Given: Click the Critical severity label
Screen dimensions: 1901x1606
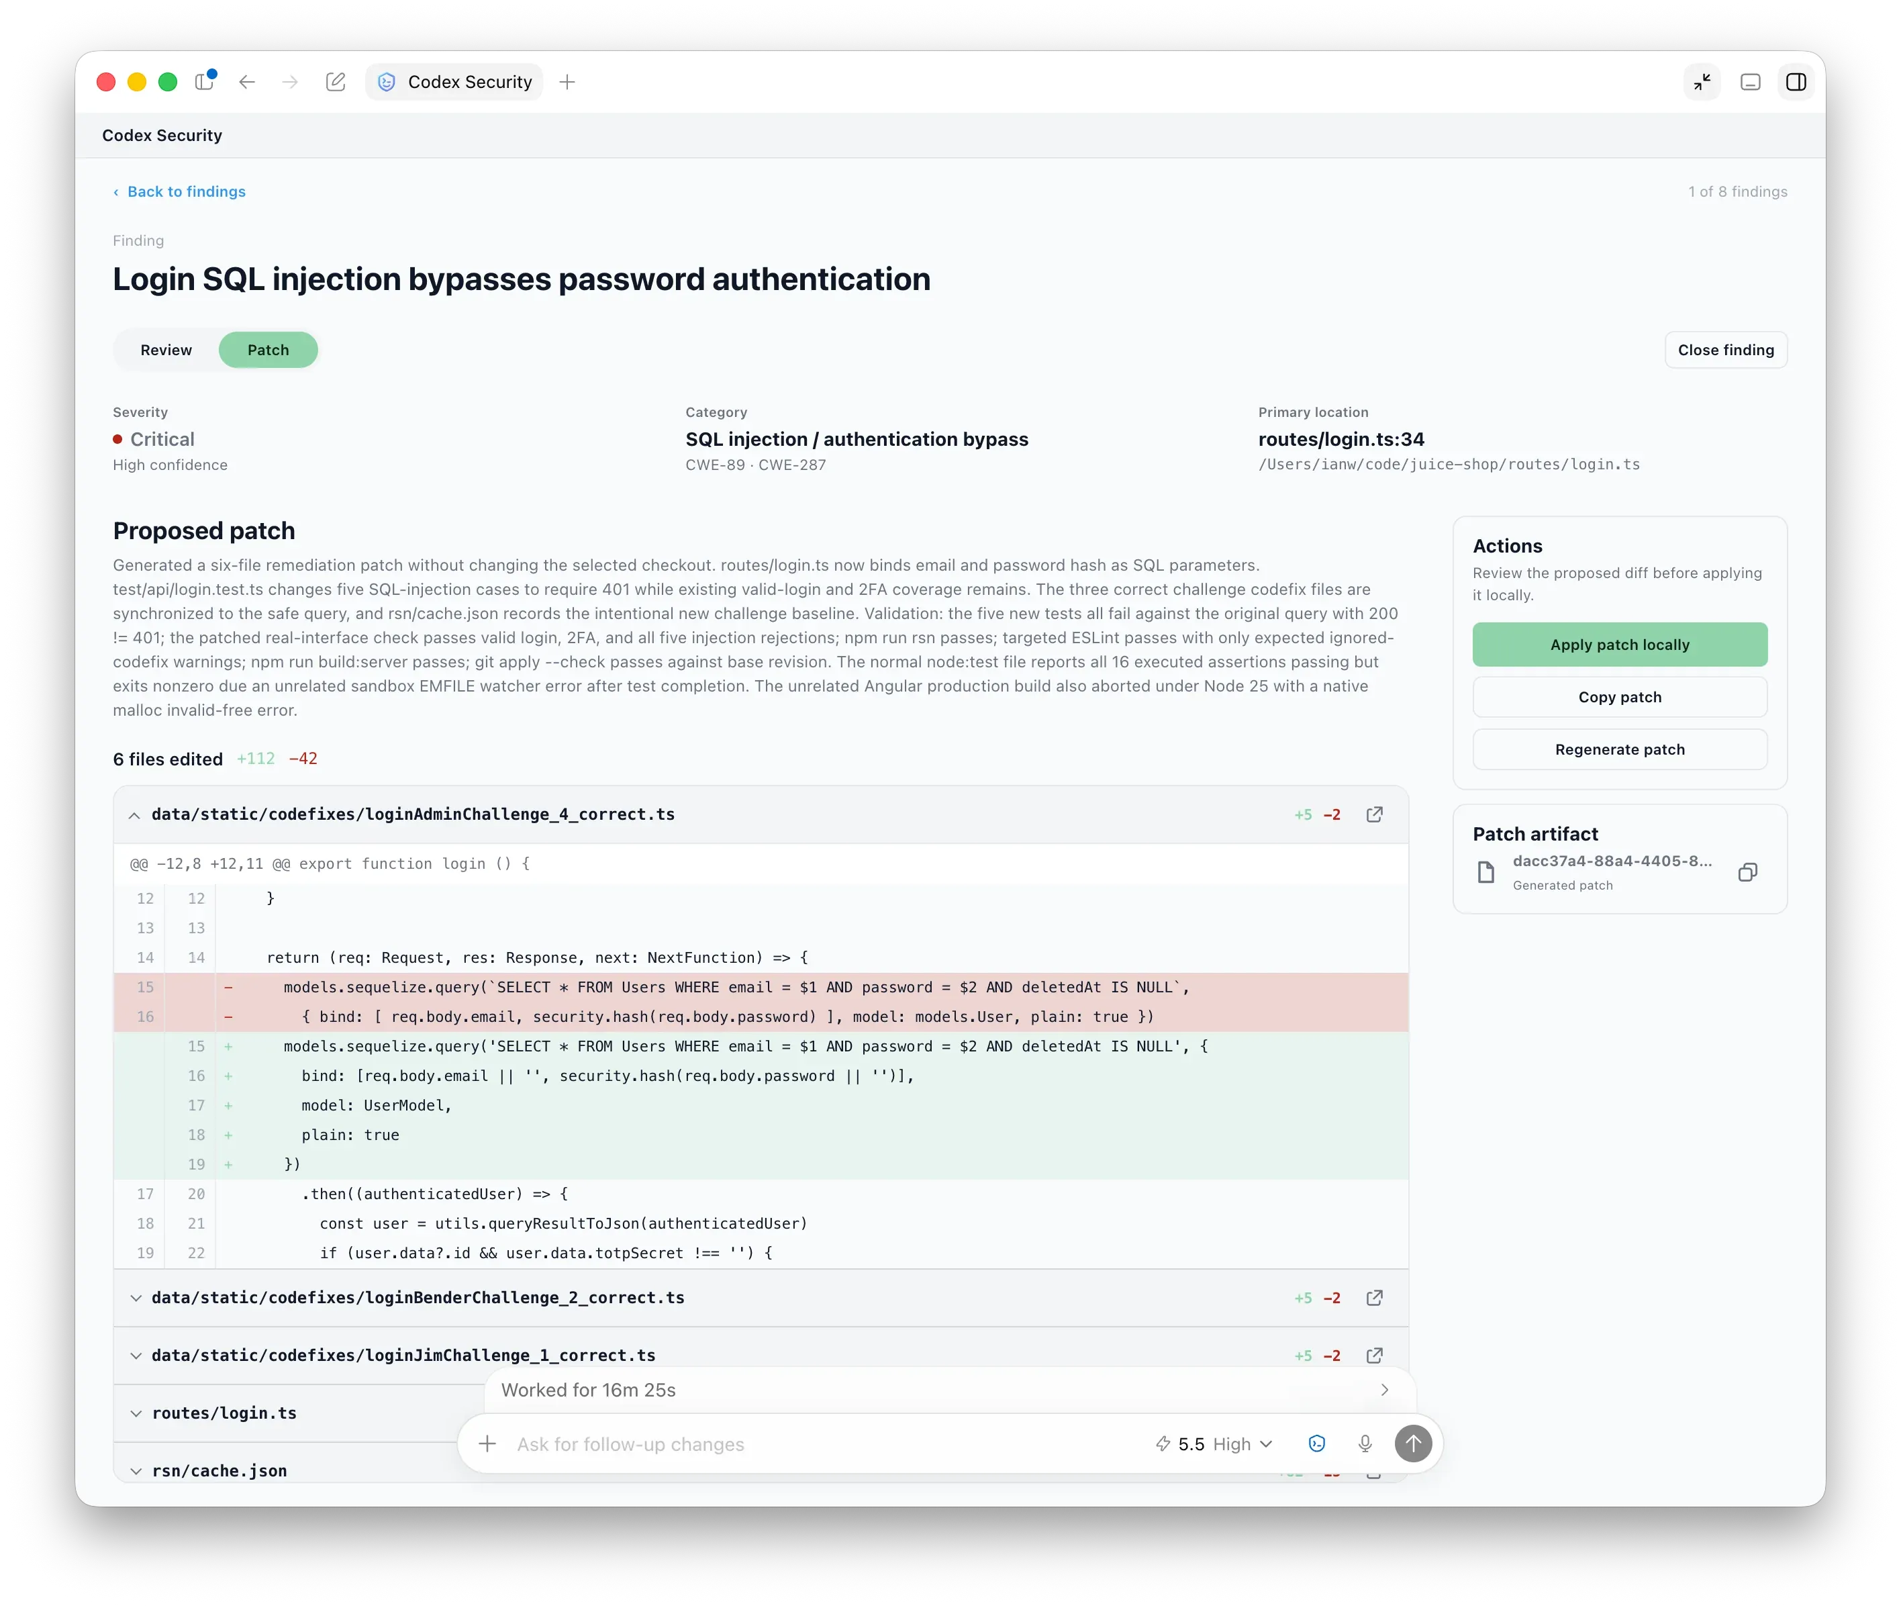Looking at the screenshot, I should (162, 440).
